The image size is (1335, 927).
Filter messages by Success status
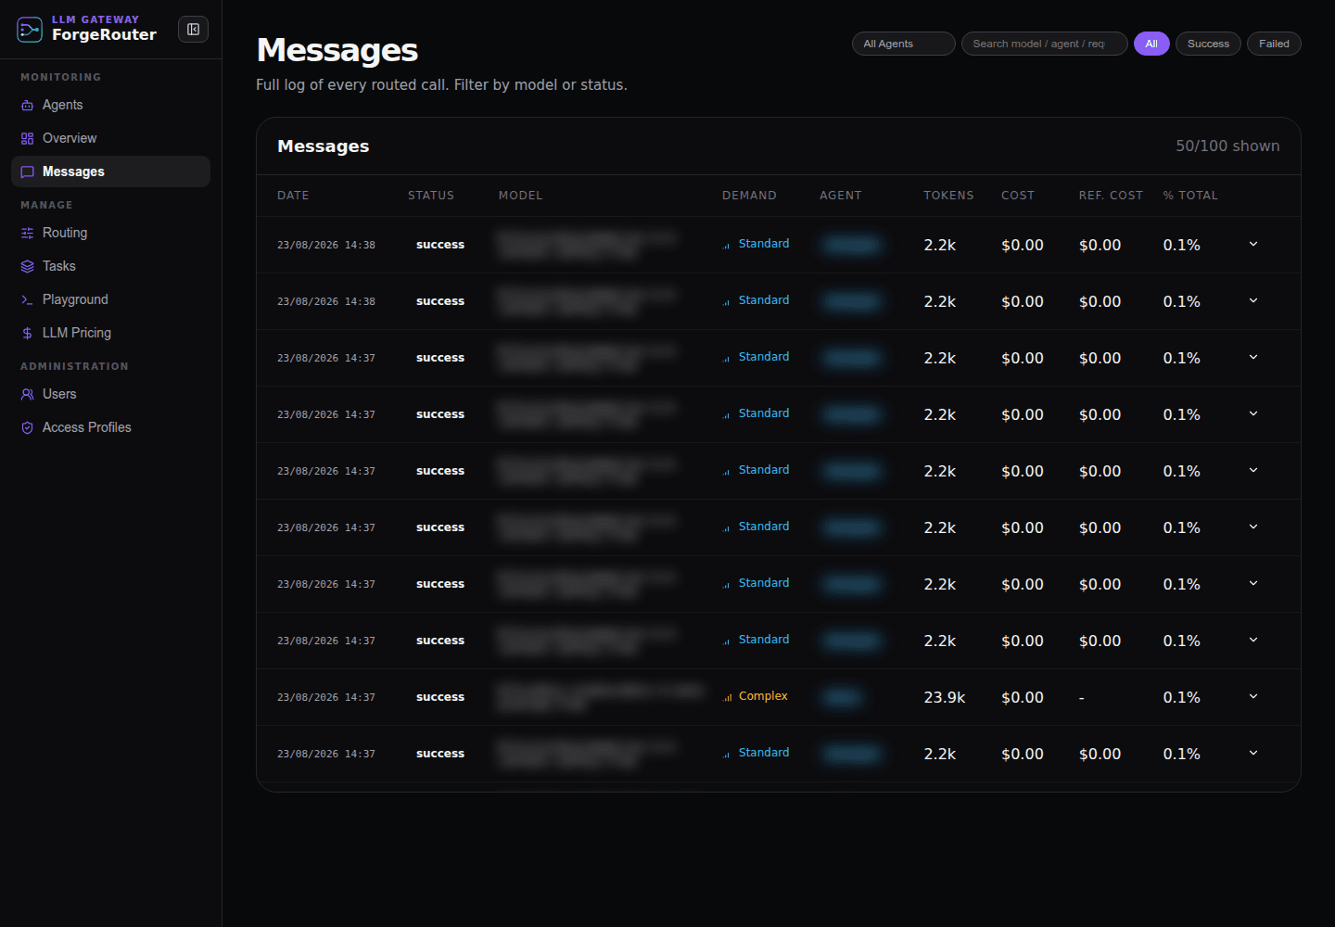point(1208,44)
